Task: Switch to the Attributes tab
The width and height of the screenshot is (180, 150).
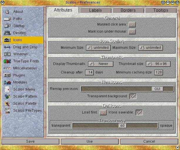Action: [63, 10]
